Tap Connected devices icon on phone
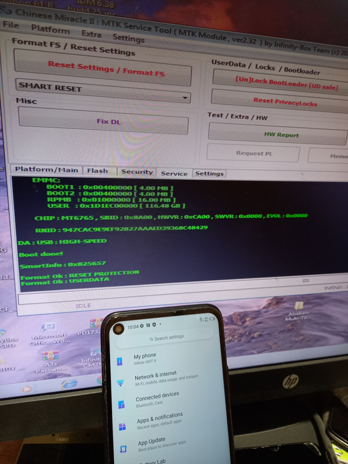348x464 pixels. point(121,404)
